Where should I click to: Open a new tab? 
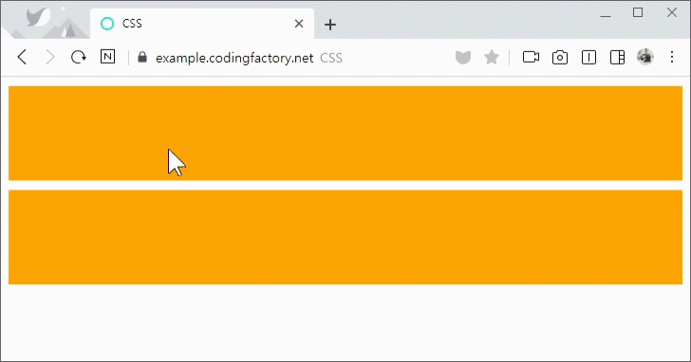pyautogui.click(x=330, y=25)
